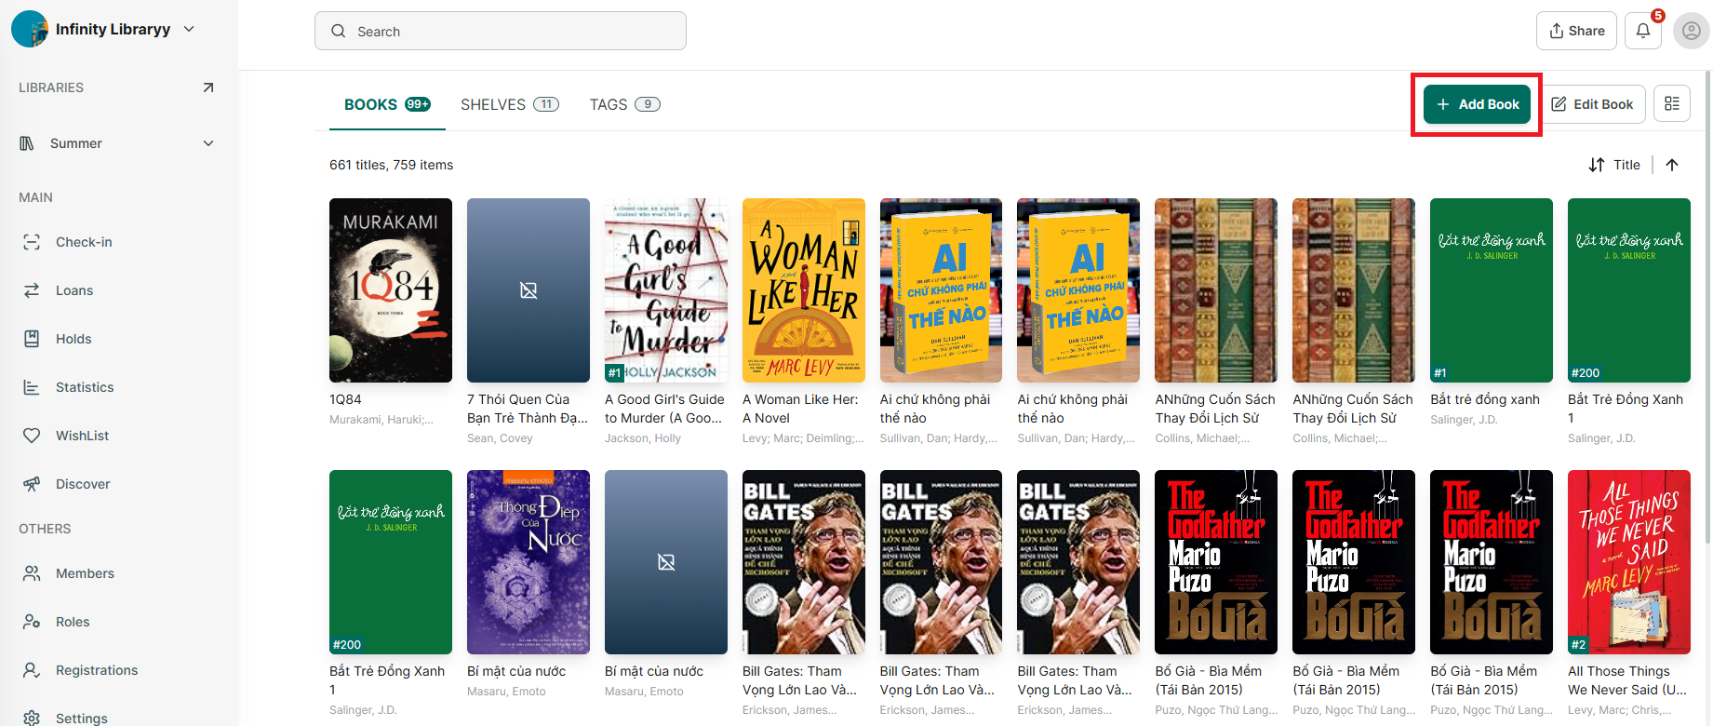
Task: Switch to the BOOKS tab
Action: (x=387, y=104)
